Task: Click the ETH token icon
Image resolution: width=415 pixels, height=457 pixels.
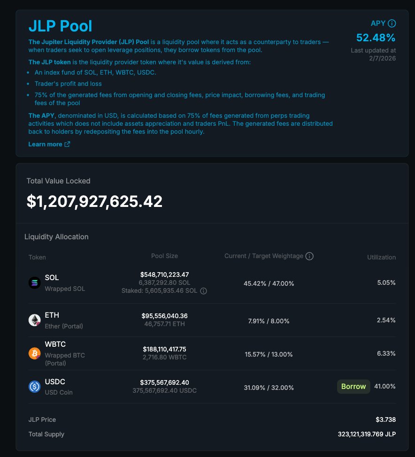Action: pyautogui.click(x=35, y=320)
